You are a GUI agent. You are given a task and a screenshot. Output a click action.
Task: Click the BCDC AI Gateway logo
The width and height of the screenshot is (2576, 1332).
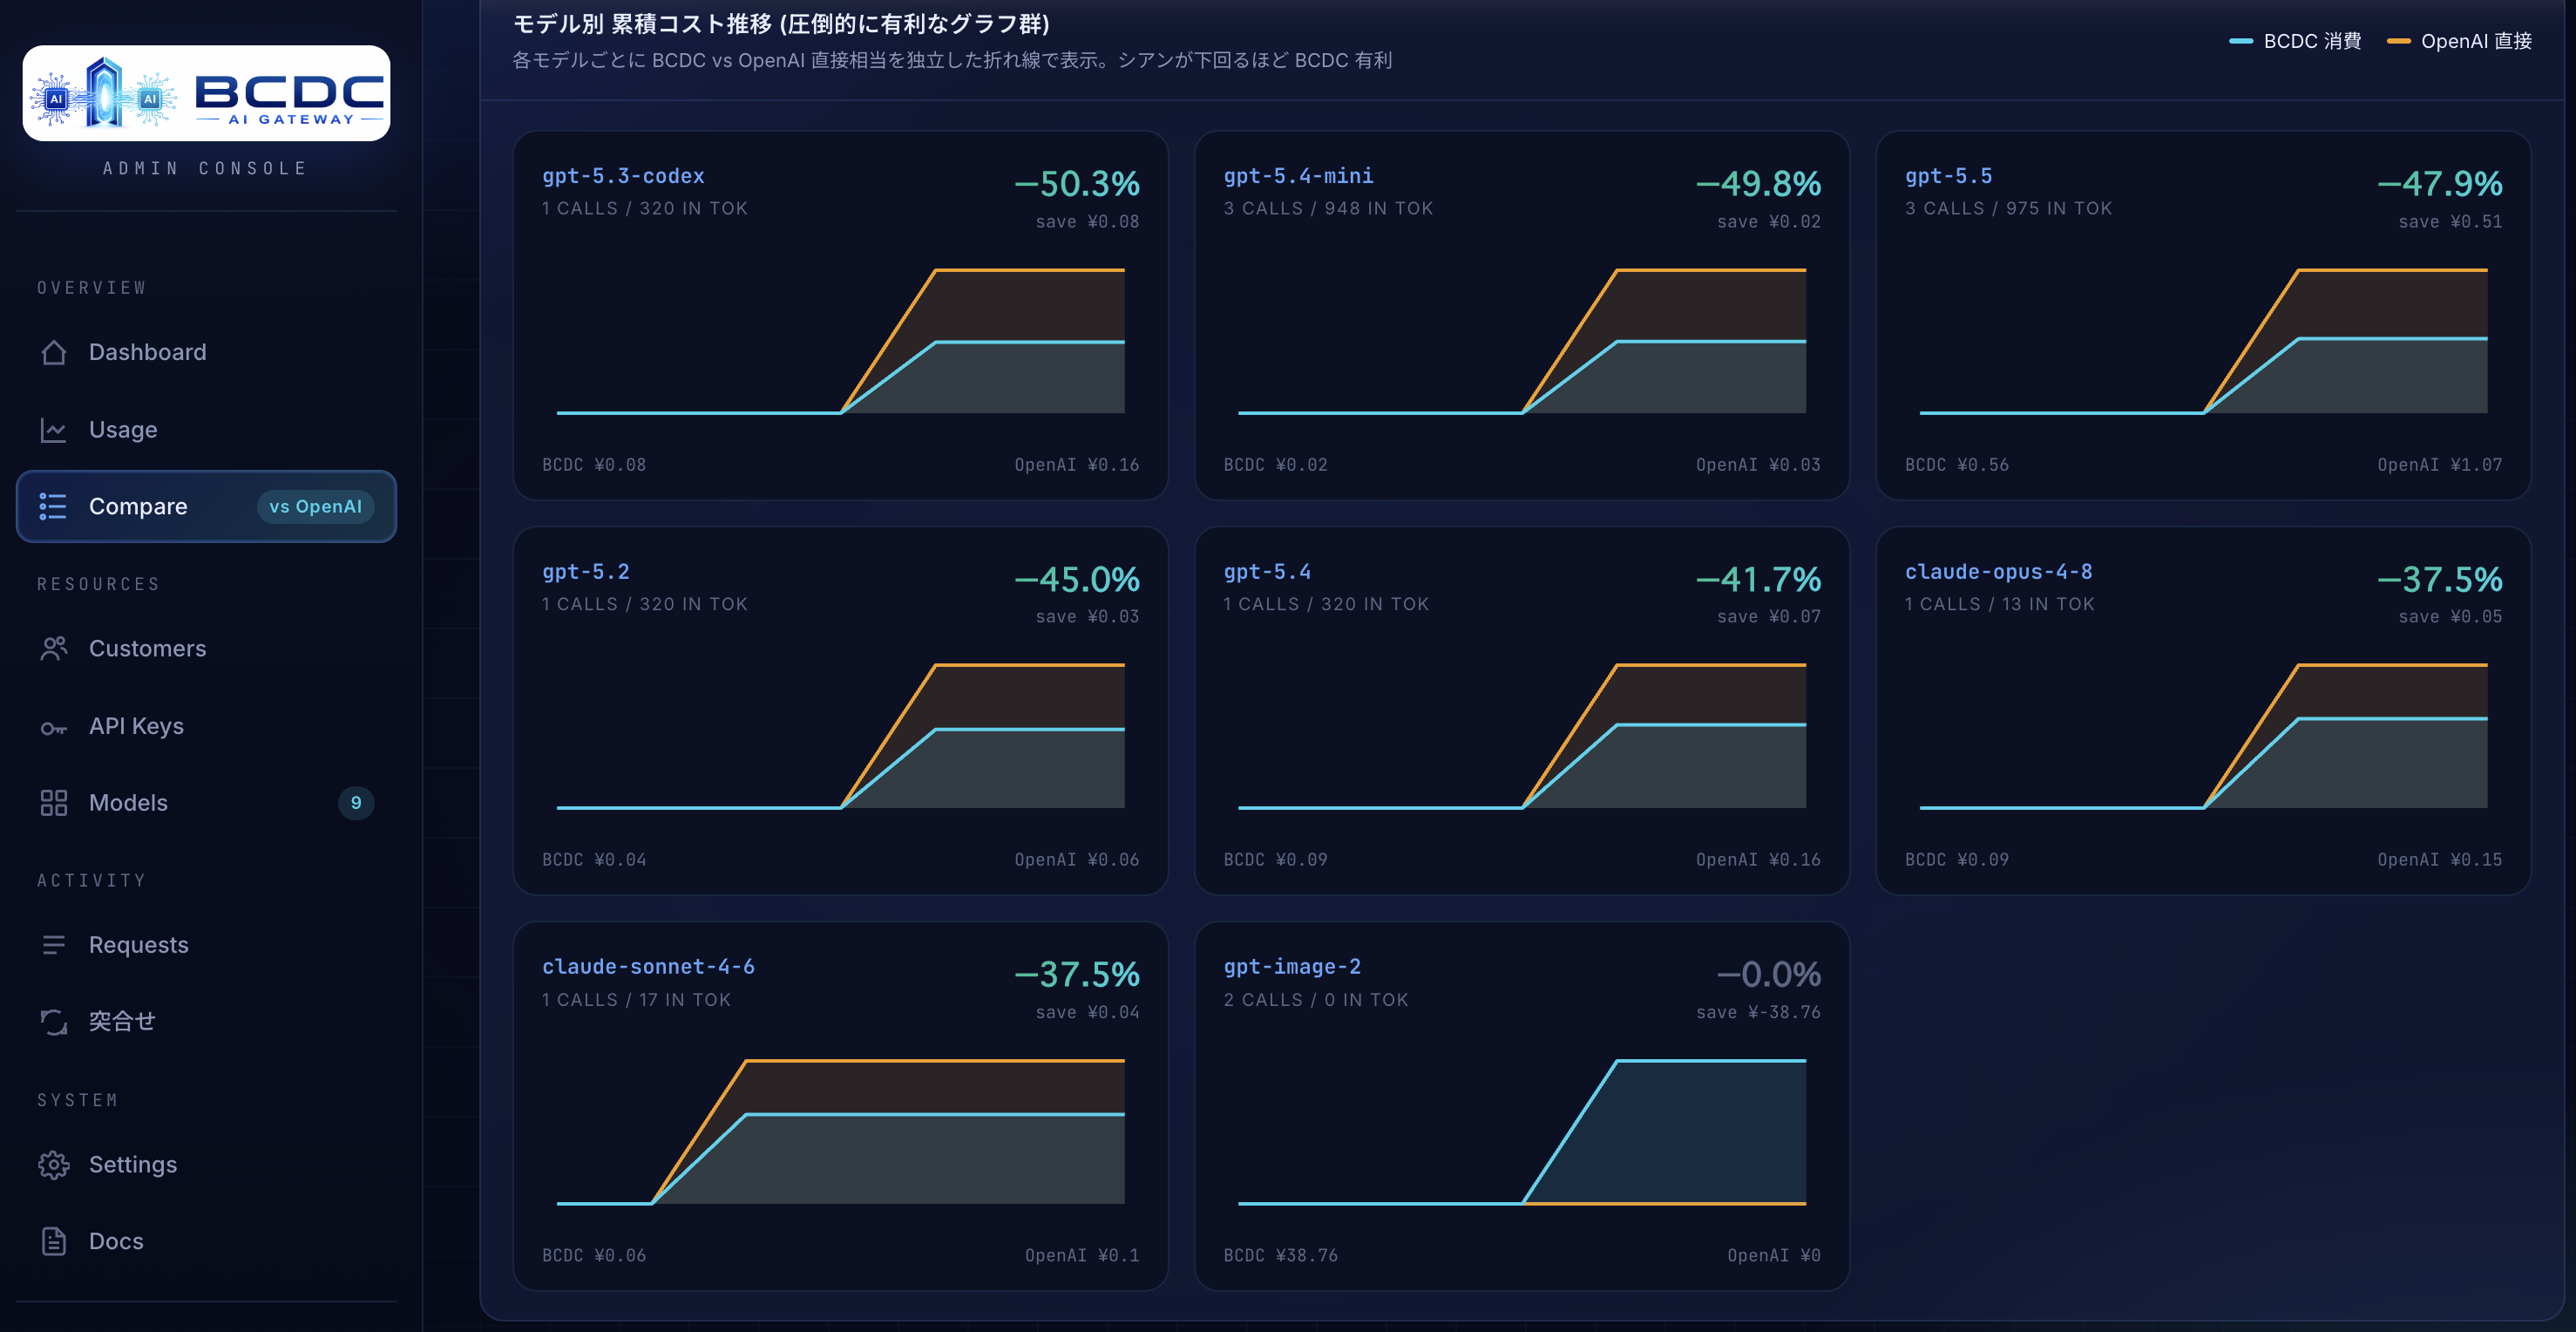[206, 93]
